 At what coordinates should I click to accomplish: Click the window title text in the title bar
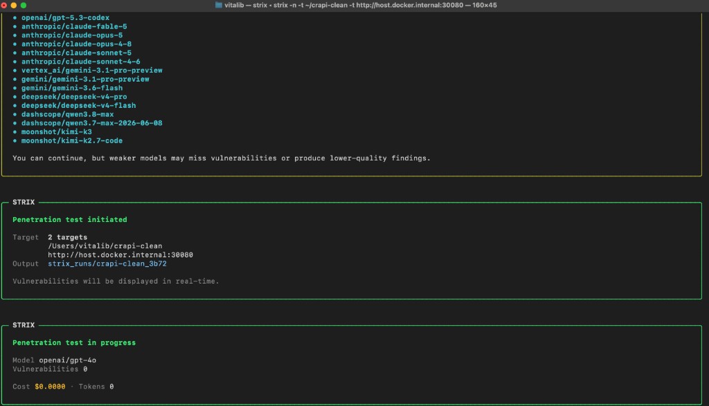(360, 6)
